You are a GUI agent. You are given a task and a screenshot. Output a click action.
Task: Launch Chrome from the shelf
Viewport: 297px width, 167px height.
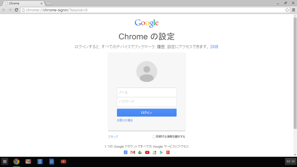coord(16,161)
